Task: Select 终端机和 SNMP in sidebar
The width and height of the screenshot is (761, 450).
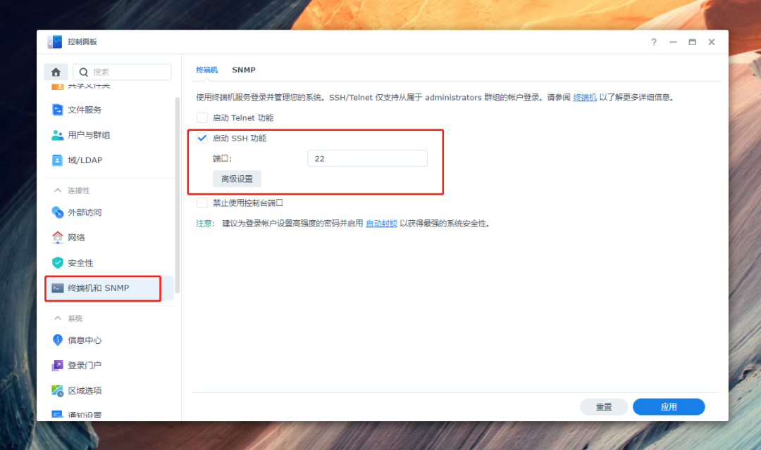Action: [x=109, y=288]
